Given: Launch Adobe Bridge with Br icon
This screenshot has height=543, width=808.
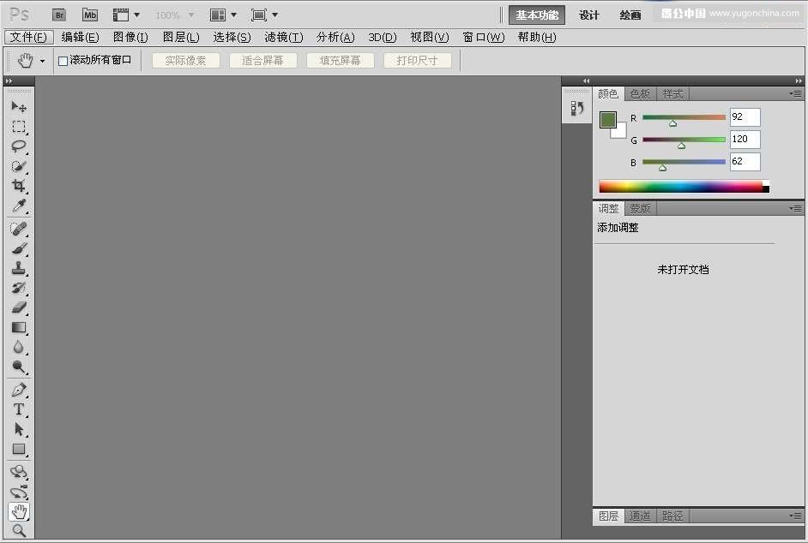Looking at the screenshot, I should (x=59, y=15).
